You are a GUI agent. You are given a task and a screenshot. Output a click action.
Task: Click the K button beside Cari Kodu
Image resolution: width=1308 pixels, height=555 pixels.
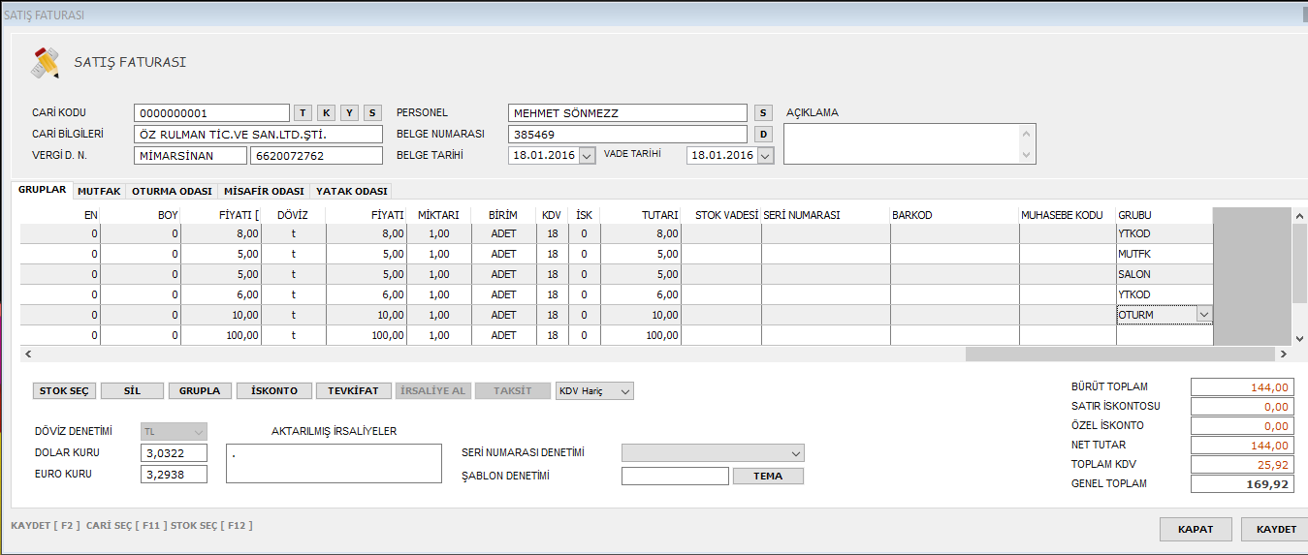coord(326,113)
